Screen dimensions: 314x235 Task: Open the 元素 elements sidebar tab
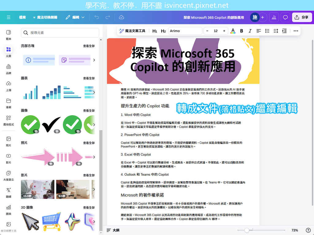[8, 51]
